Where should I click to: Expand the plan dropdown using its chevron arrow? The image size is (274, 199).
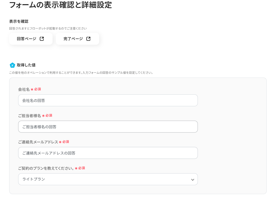(x=192, y=179)
